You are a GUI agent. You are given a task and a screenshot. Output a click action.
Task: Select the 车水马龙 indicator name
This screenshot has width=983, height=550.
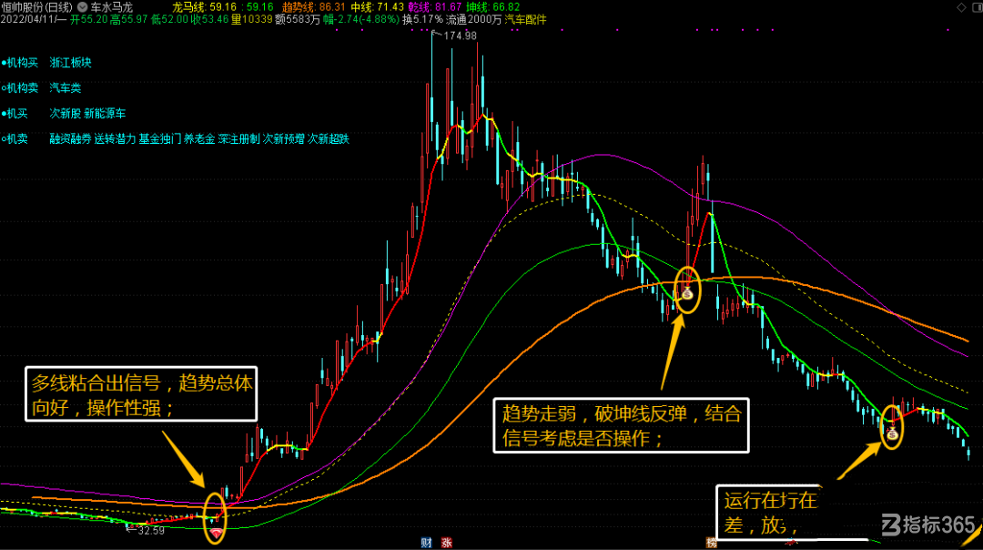tap(112, 7)
